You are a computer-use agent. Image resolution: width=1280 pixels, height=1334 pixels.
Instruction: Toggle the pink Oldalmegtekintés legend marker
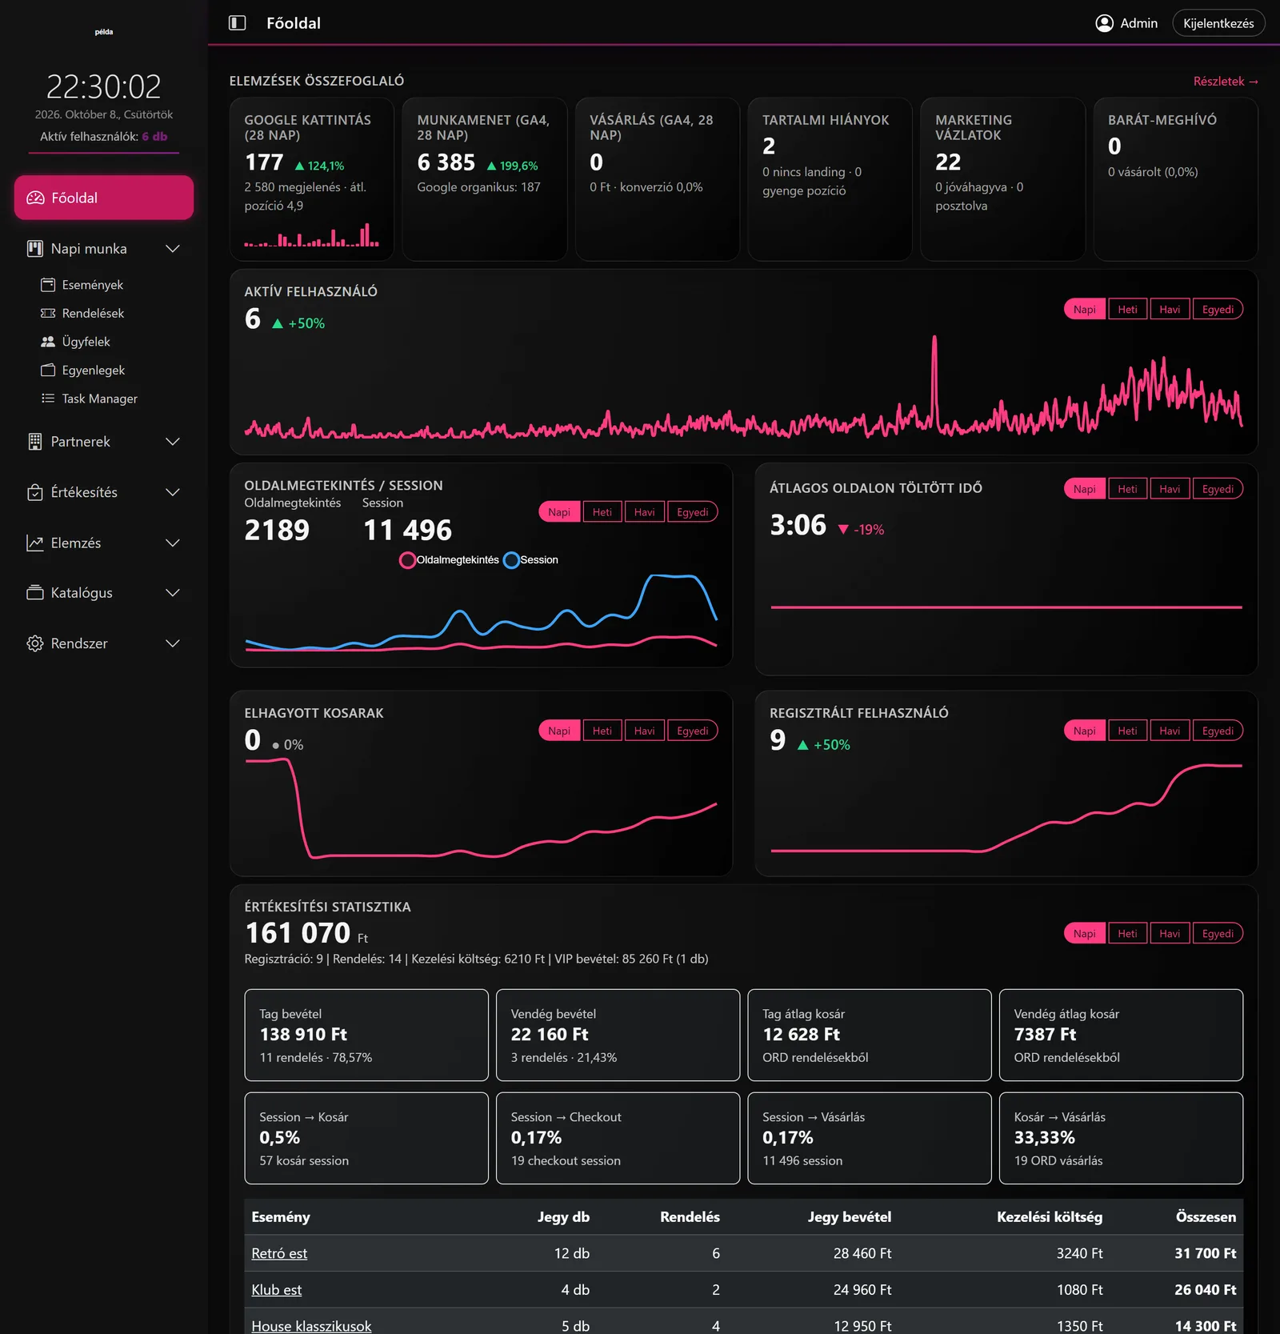[x=407, y=560]
